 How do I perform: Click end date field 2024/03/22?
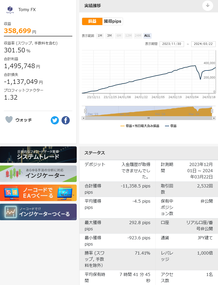click(203, 44)
